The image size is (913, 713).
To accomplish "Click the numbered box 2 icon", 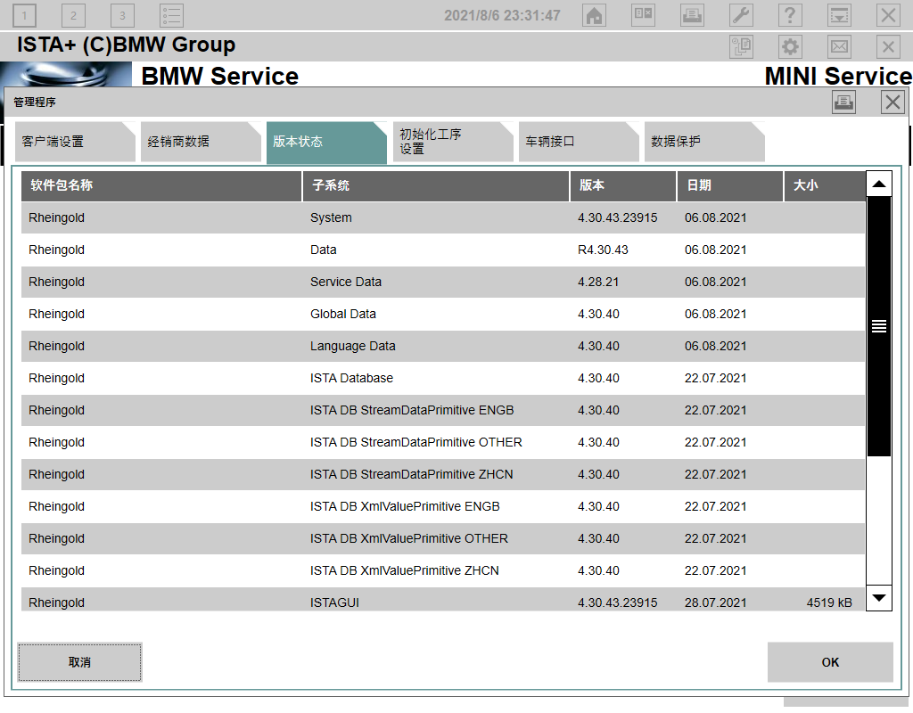I will coord(73,16).
